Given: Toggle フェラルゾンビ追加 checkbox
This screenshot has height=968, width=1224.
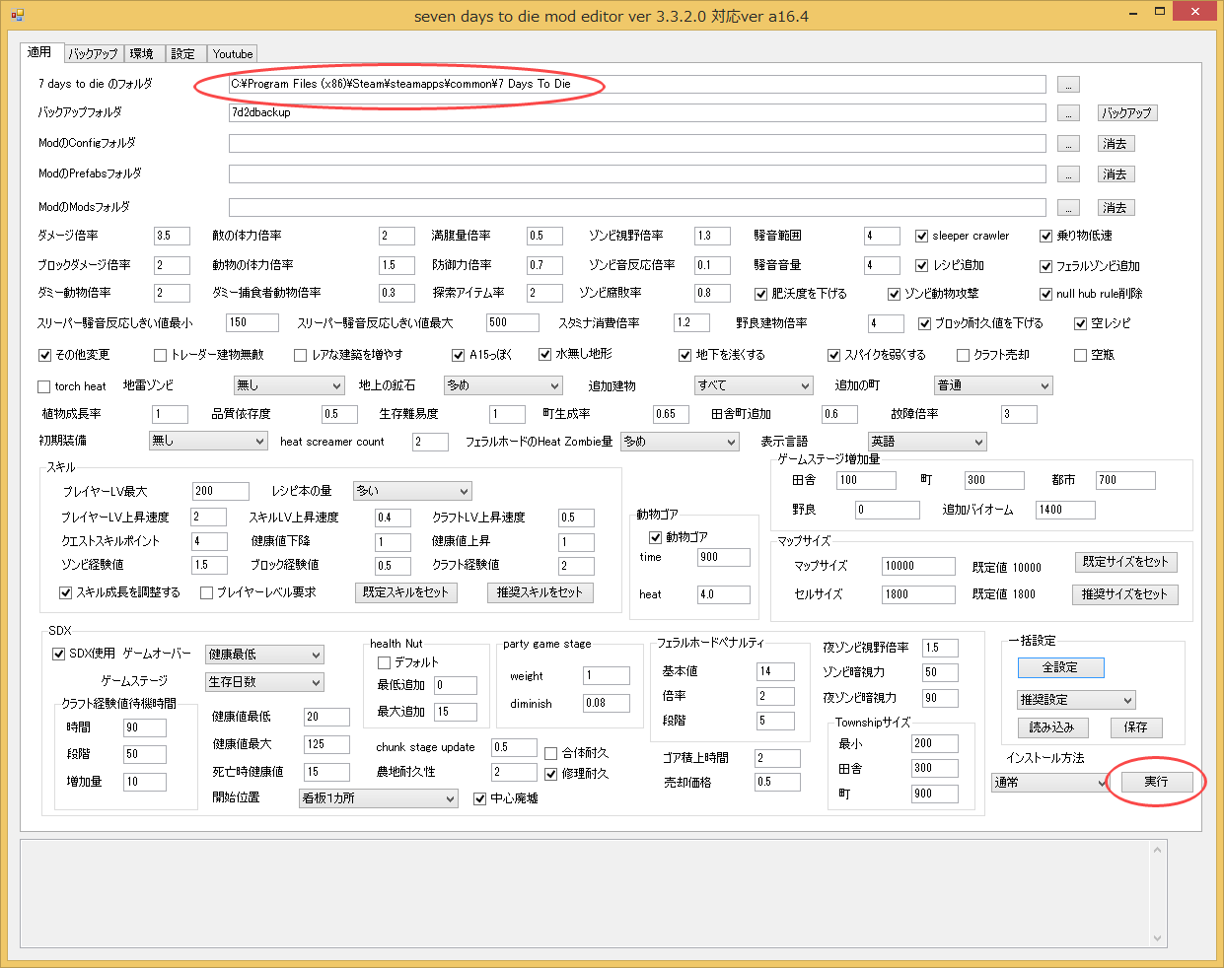Looking at the screenshot, I should point(1046,266).
